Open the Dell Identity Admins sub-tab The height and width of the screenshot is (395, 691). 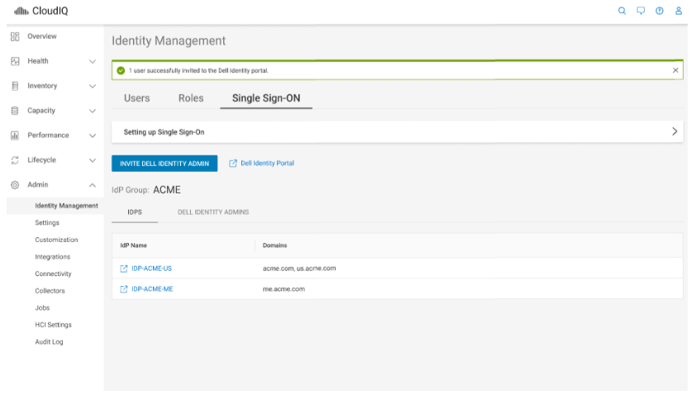[213, 212]
